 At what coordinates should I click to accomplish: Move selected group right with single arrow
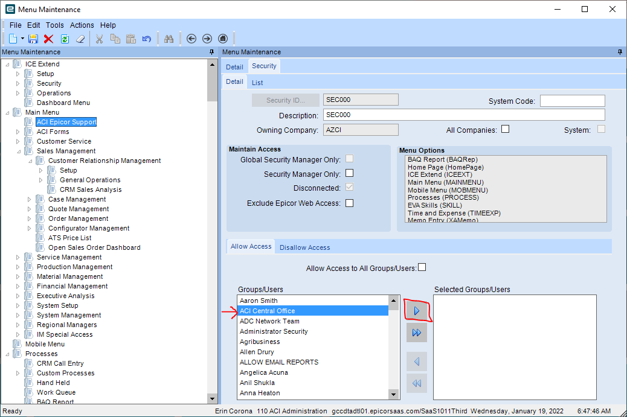point(417,311)
